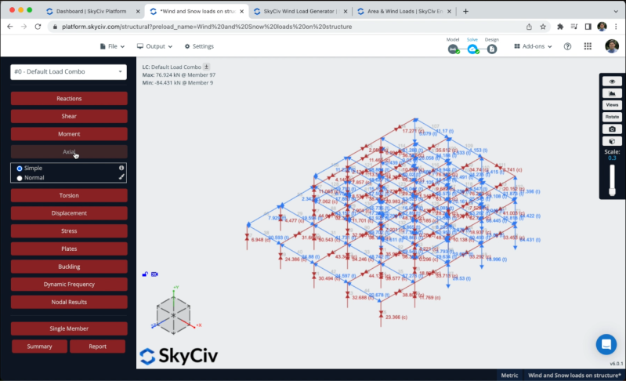Open the browser tab list chevron
Screen dimensions: 626x381
[x=616, y=11]
